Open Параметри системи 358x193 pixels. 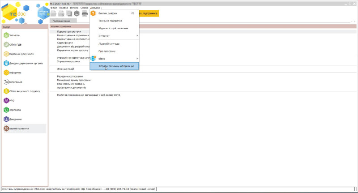tap(69, 32)
